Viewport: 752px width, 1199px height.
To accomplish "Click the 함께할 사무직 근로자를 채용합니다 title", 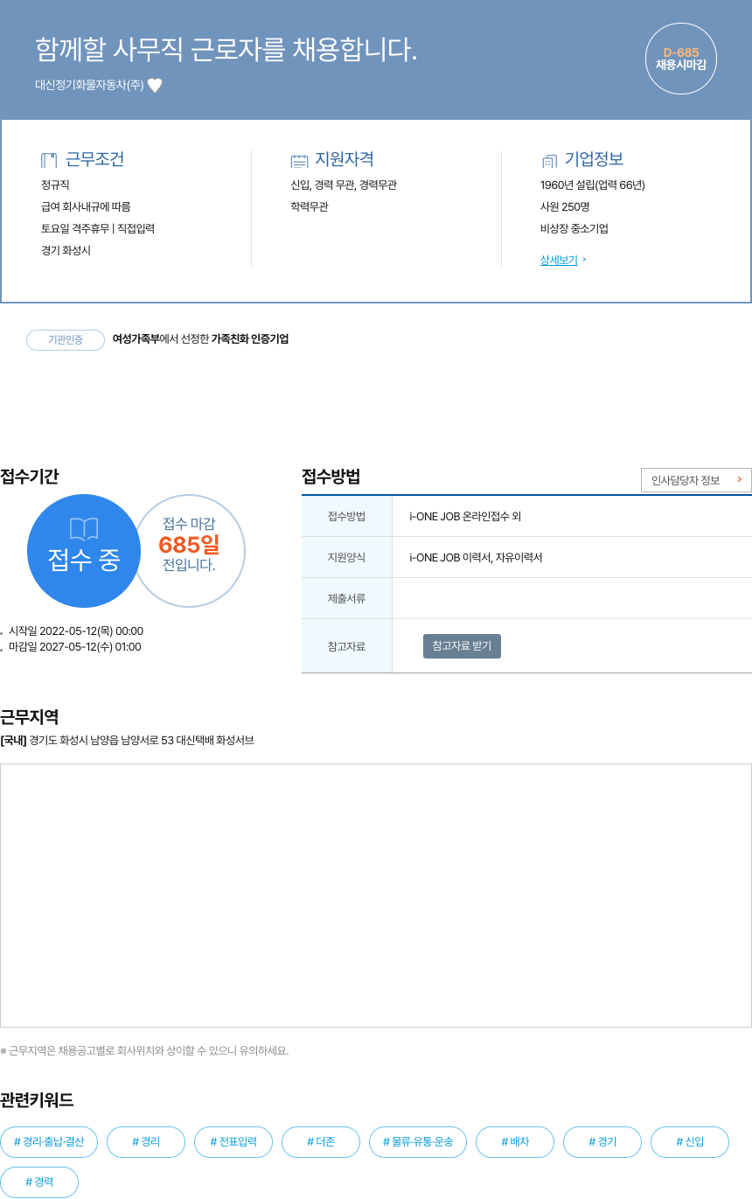I will 226,50.
